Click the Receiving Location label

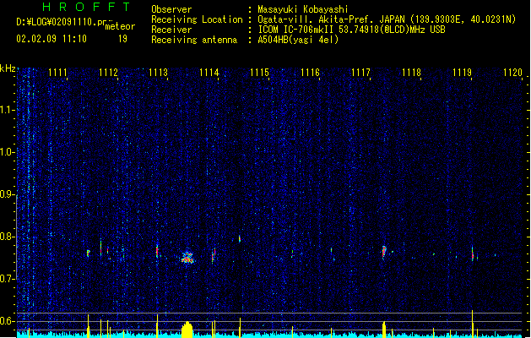197,19
